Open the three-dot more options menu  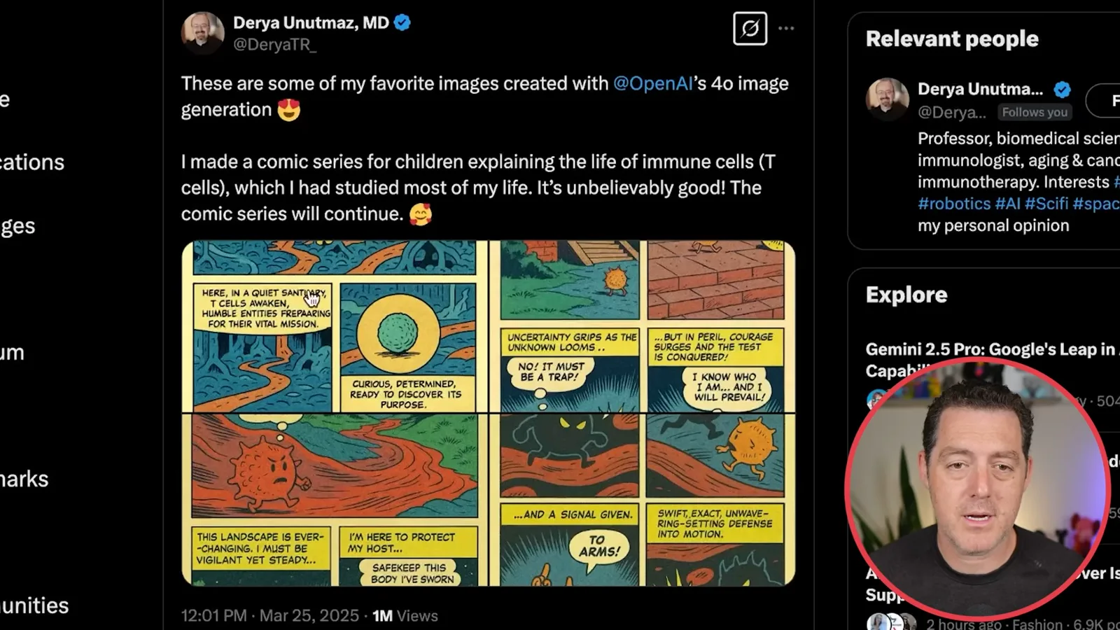pyautogui.click(x=786, y=29)
